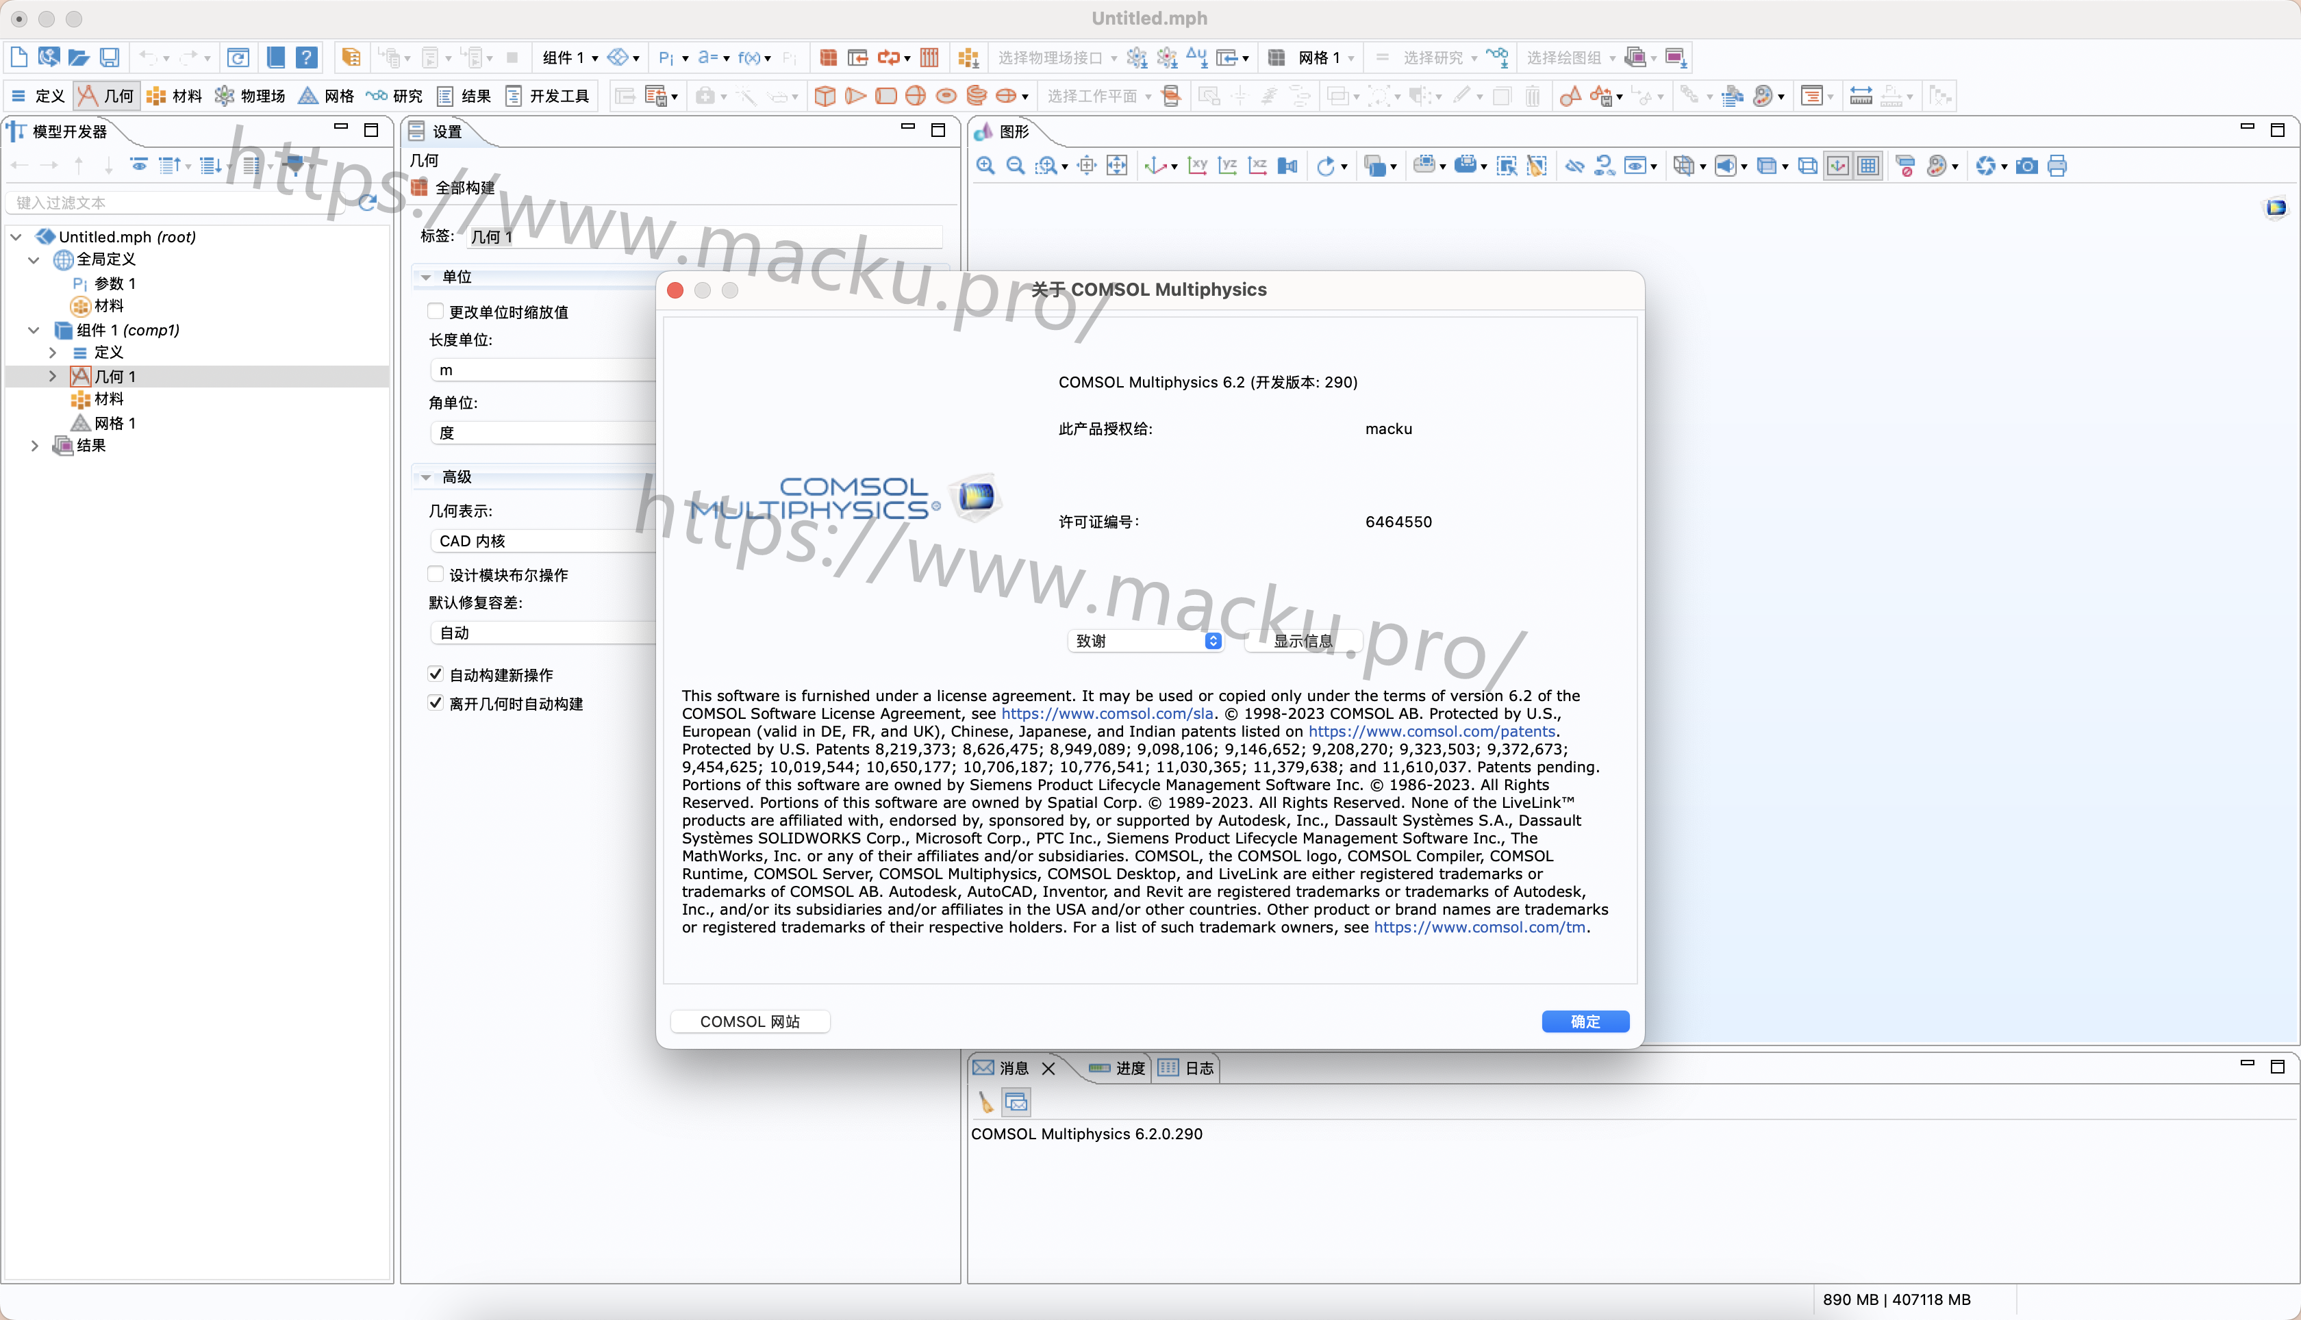Click the Model Builder show/eye icon
Viewport: 2301px width, 1320px height.
point(139,165)
